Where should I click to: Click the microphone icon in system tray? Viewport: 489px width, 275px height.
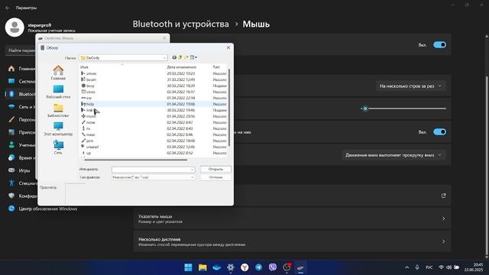coord(417,267)
